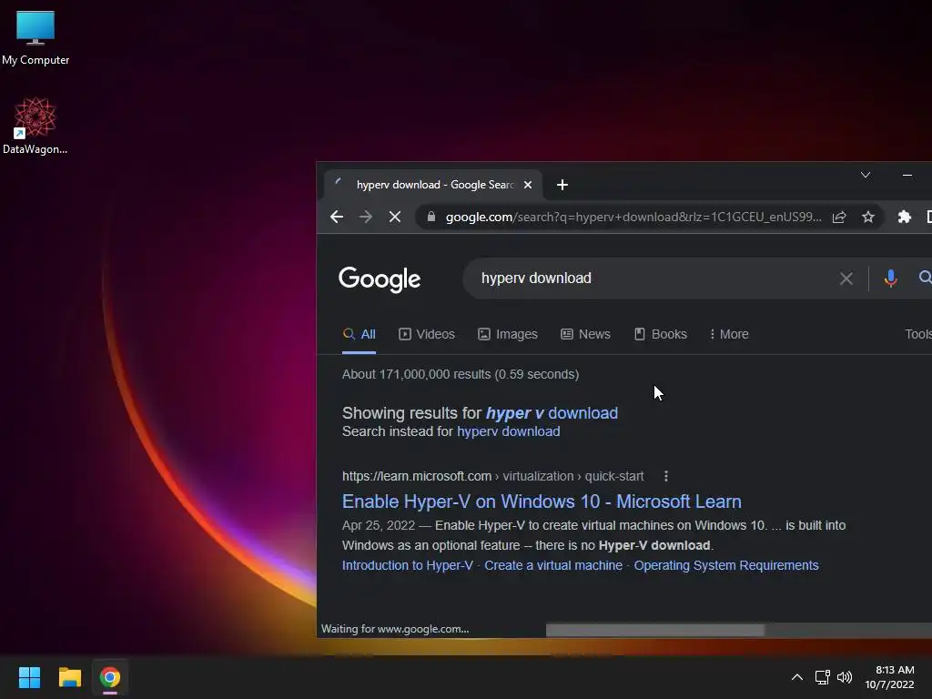
Task: Click the horizontal scrollbar thumb
Action: click(654, 630)
